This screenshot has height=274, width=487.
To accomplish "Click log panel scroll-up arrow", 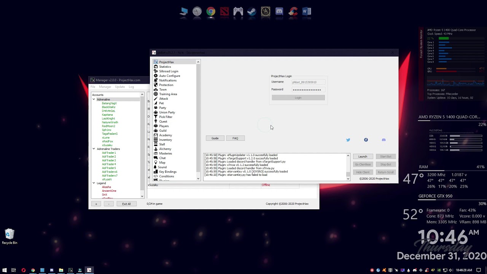I will pyautogui.click(x=348, y=155).
